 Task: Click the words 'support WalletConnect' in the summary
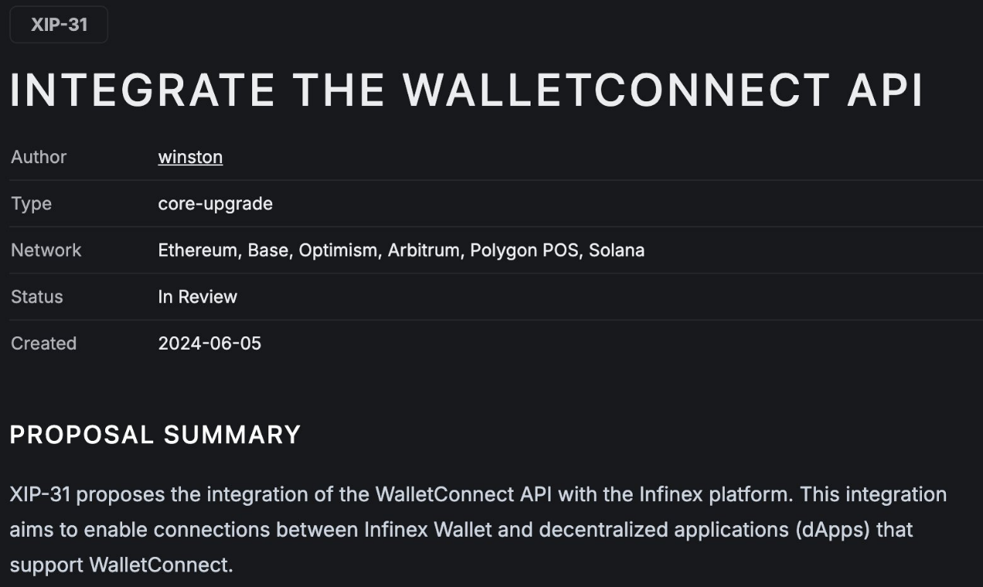tap(120, 565)
